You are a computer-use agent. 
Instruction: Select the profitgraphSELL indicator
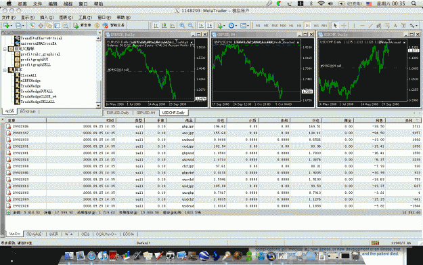coord(35,65)
